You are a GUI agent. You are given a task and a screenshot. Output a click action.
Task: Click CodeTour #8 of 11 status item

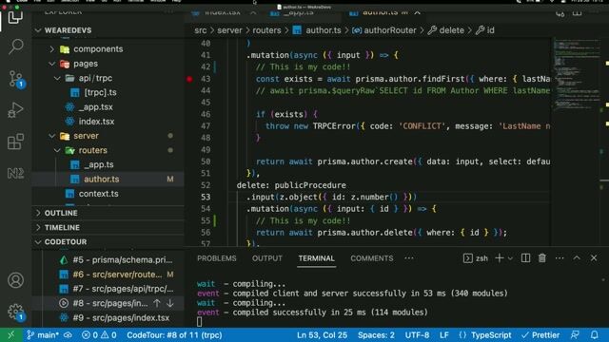coord(174,335)
